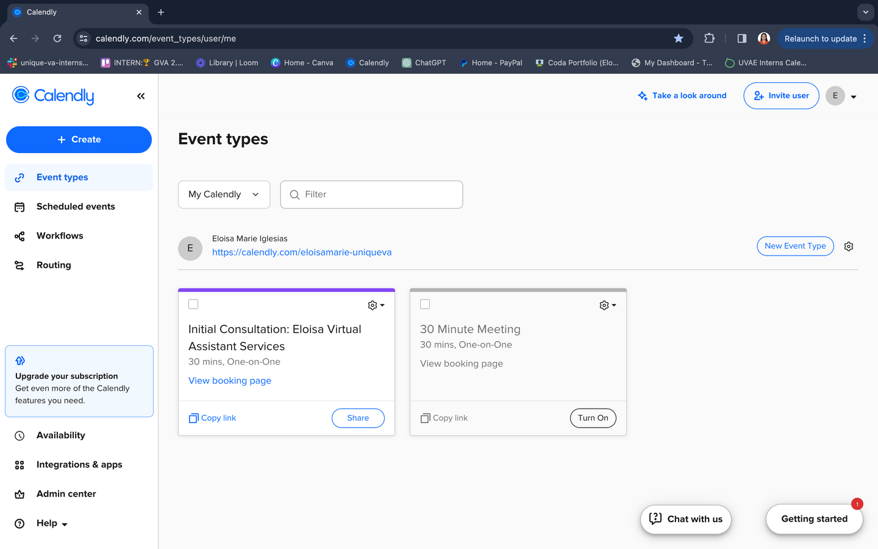
Task: Click the copy icon on 30 Minute Meeting card
Action: [425, 418]
